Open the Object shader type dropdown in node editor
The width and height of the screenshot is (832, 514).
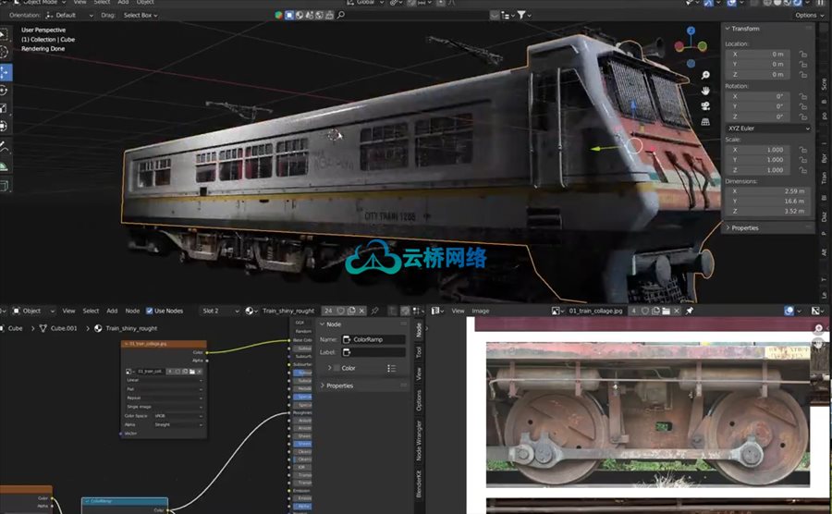(33, 311)
